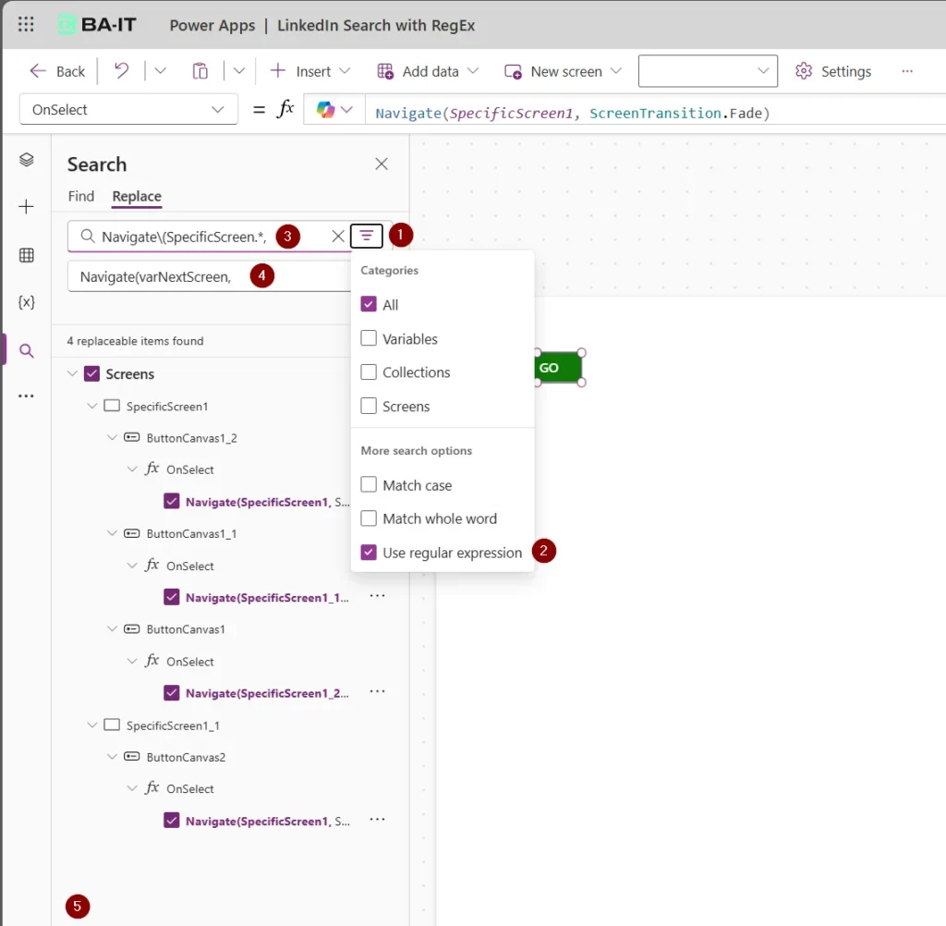Enable Match case option
The width and height of the screenshot is (946, 926).
(x=369, y=485)
